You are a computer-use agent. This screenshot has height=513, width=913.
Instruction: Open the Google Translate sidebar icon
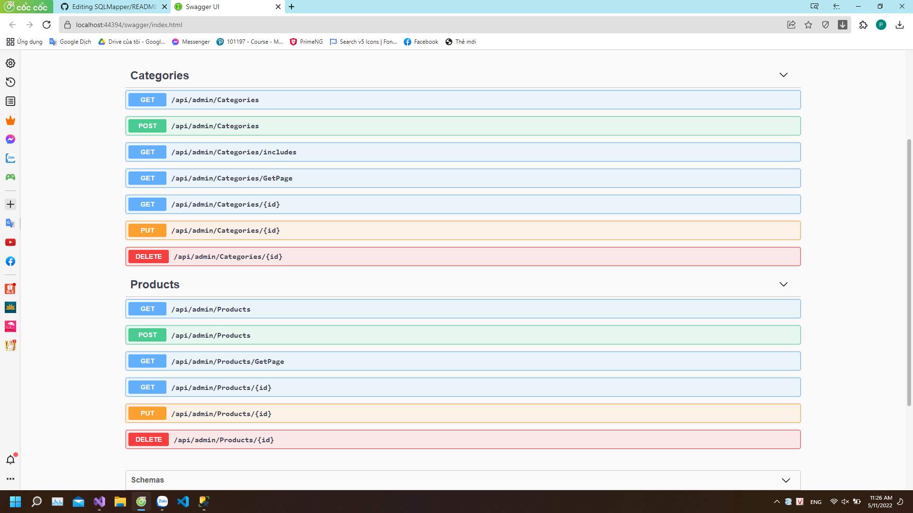pos(10,223)
